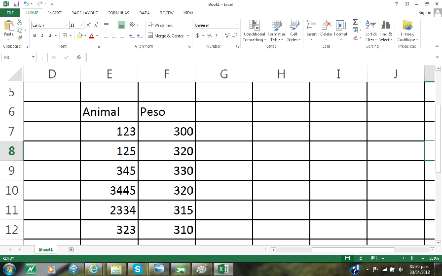Screen dimensions: 442x276
Task: Toggle Bold formatting
Action: pyautogui.click(x=35, y=35)
